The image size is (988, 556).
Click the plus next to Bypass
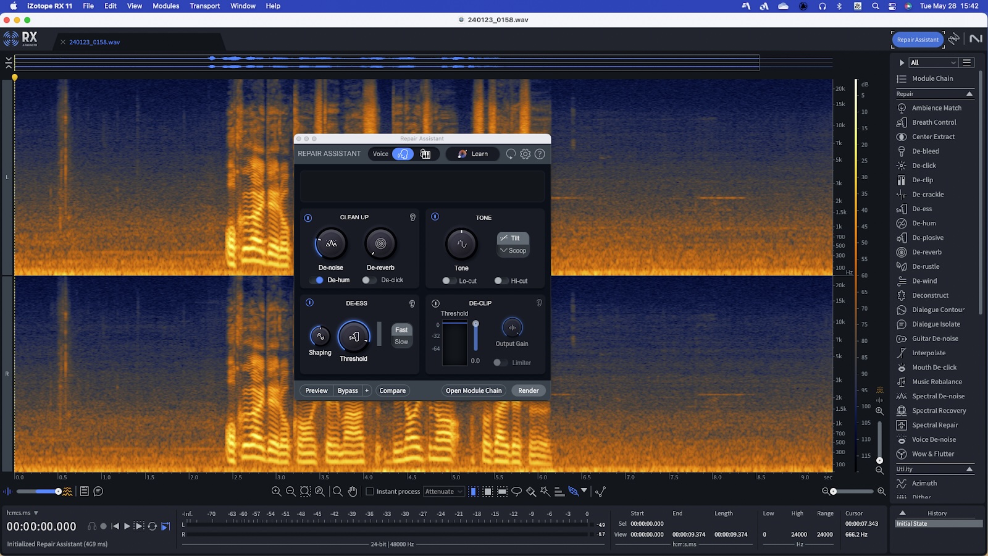click(367, 390)
